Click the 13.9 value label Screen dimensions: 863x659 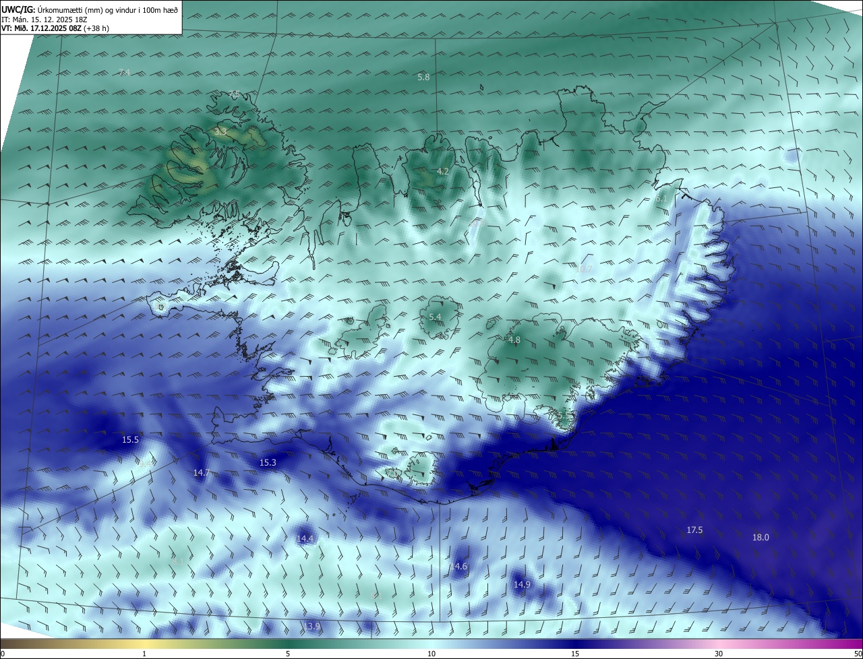click(311, 627)
